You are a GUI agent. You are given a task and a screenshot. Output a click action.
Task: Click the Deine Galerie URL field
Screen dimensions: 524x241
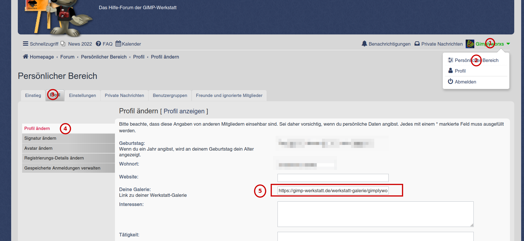[333, 191]
